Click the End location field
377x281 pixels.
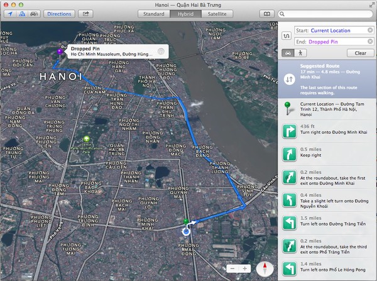pos(334,41)
